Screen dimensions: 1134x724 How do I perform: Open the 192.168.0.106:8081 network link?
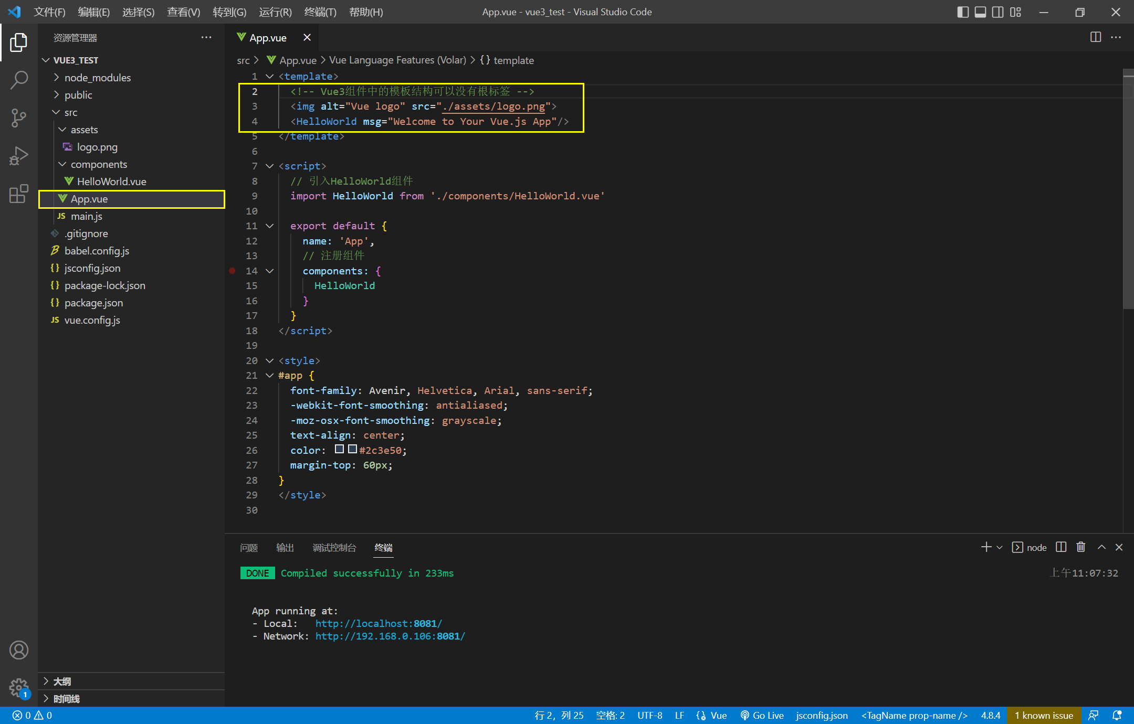pos(390,636)
